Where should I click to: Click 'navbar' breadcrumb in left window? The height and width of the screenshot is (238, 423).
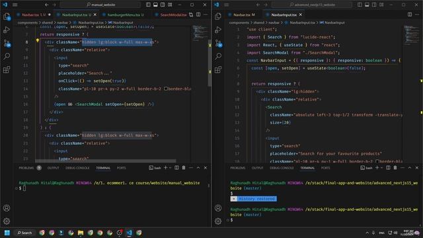click(x=62, y=22)
